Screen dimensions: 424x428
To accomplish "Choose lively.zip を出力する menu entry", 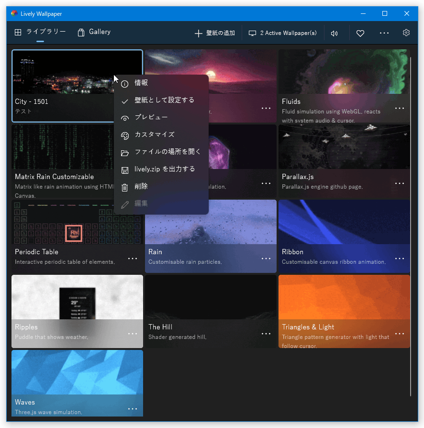I will 161,169.
